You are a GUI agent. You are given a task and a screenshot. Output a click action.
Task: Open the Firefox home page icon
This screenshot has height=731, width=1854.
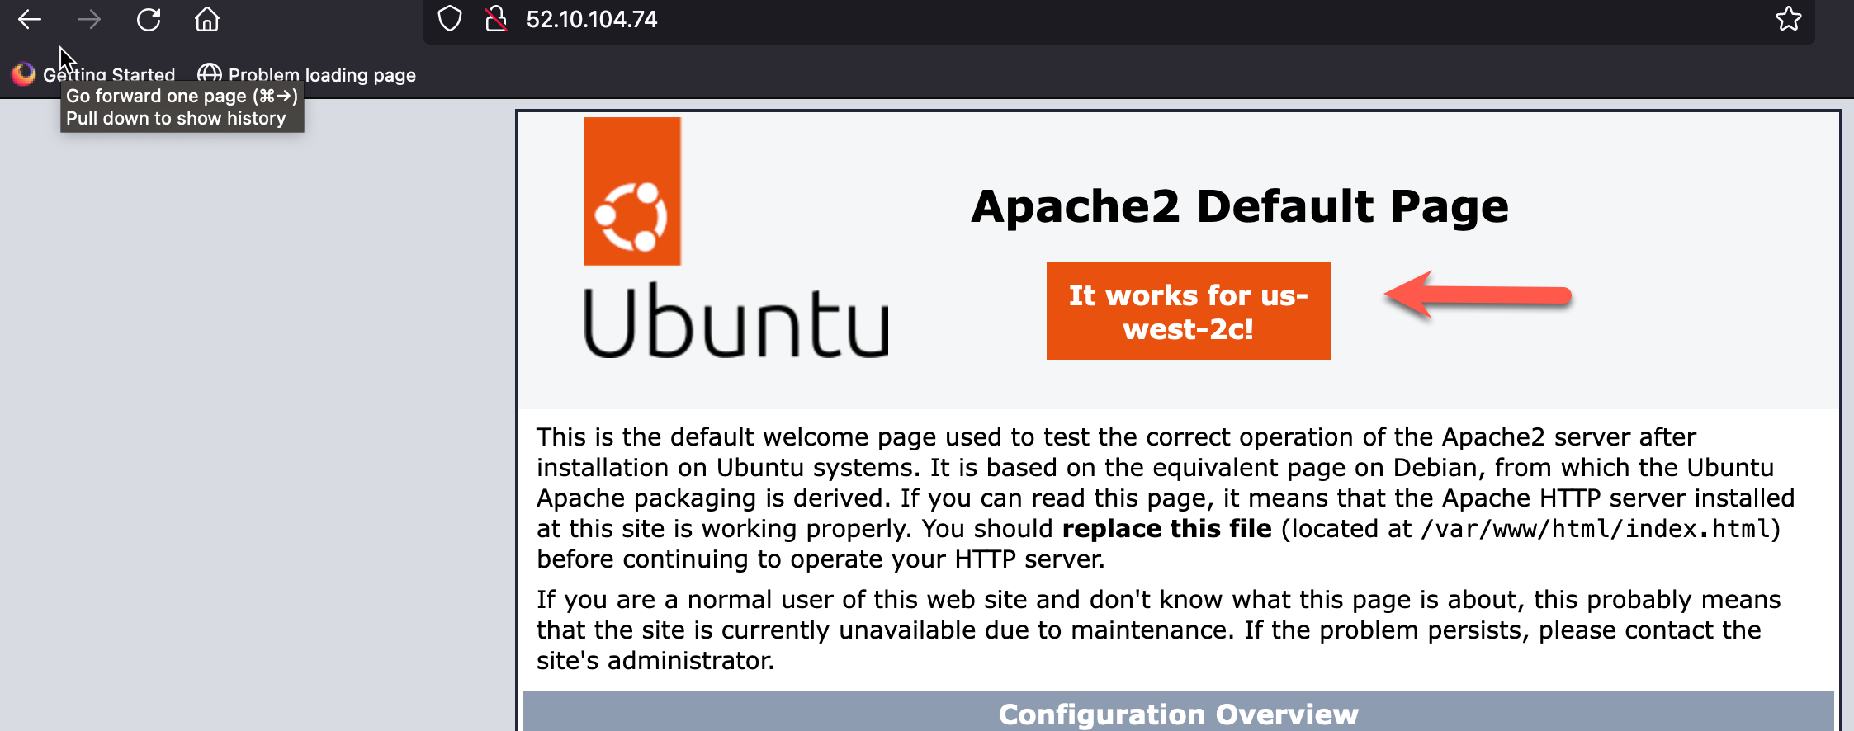(207, 19)
